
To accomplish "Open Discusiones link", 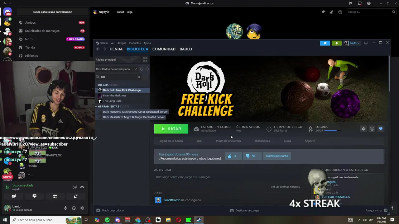I will [262, 141].
